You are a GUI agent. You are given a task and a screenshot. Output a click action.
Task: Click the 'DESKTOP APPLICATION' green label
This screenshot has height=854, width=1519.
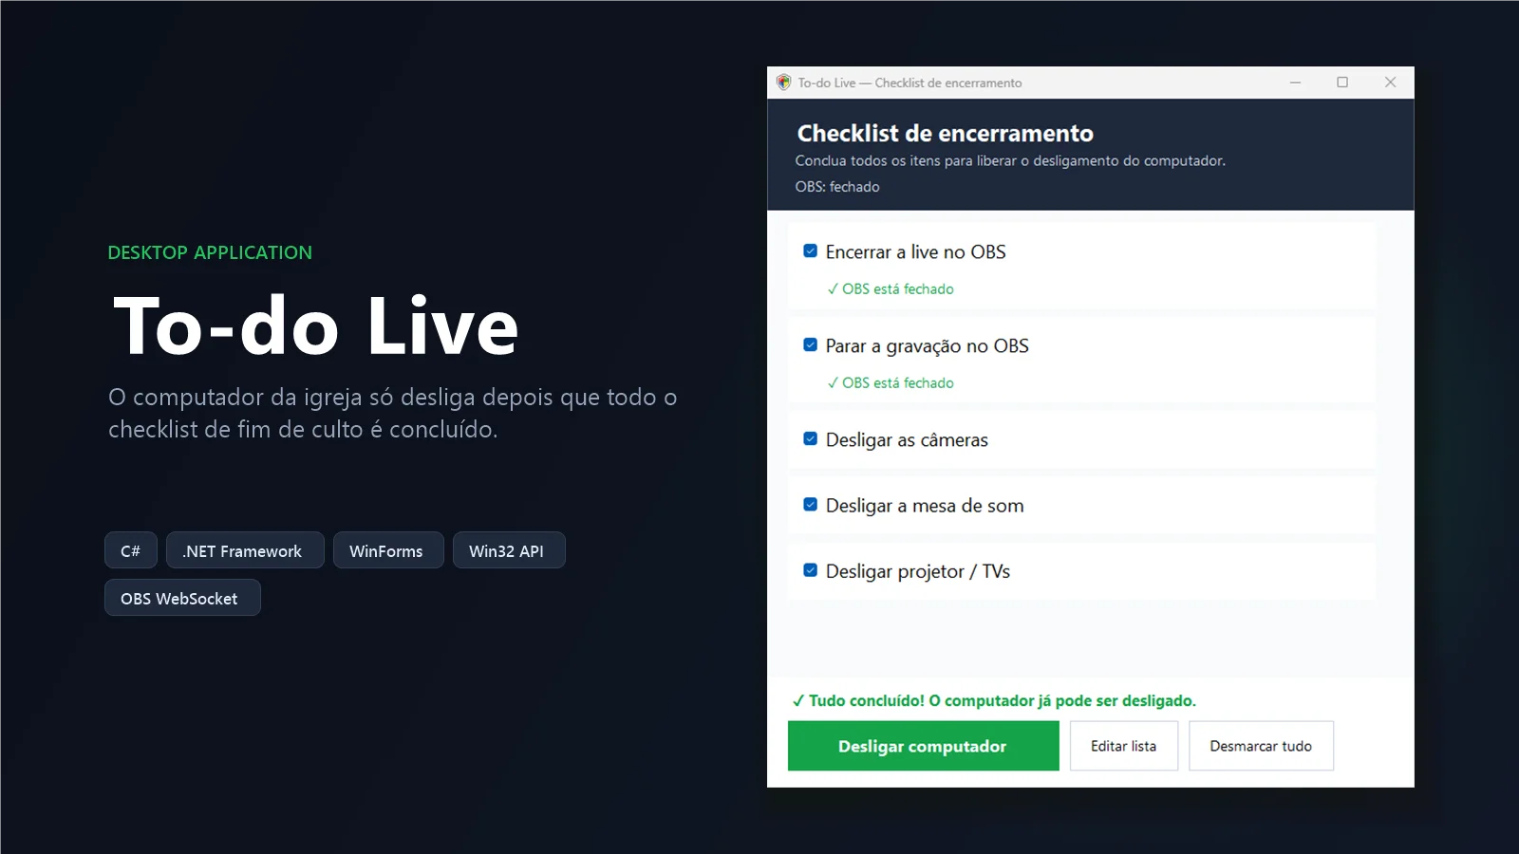(x=210, y=252)
